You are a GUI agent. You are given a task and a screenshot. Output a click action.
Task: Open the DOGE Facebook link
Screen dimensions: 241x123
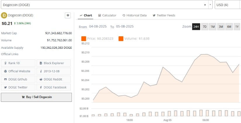[x=54, y=87]
